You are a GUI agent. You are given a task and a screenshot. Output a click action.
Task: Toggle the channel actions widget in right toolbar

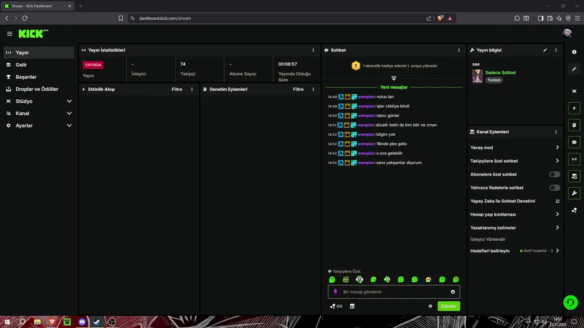pyautogui.click(x=574, y=176)
